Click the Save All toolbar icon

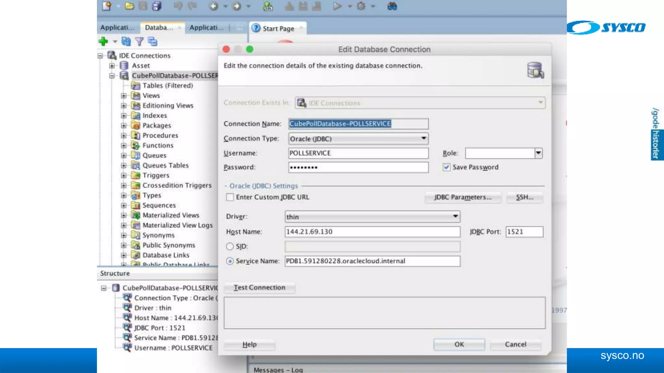click(x=157, y=6)
